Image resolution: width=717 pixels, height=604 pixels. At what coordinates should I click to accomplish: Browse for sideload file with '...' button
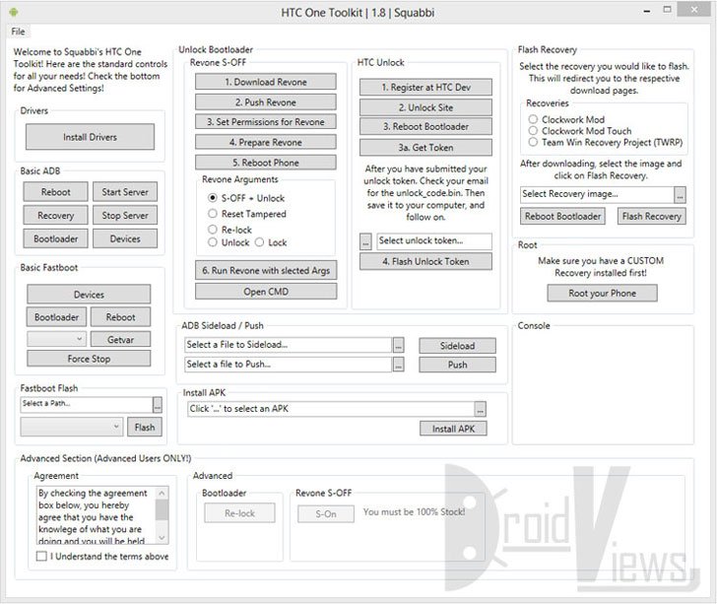pos(398,346)
